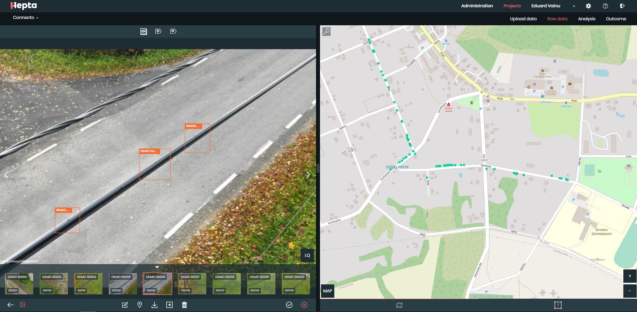Click the panel splitter handle between image and map
This screenshot has height=312, width=637.
[318, 168]
